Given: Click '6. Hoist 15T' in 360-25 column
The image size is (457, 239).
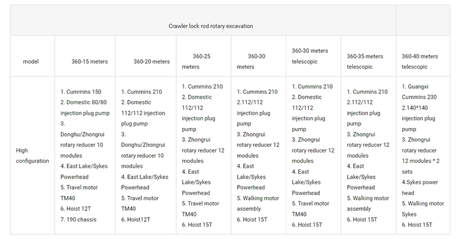Looking at the screenshot, I should click(197, 225).
